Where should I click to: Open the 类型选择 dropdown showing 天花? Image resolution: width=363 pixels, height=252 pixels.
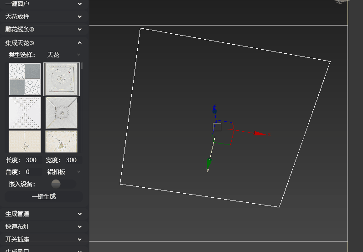pyautogui.click(x=63, y=55)
